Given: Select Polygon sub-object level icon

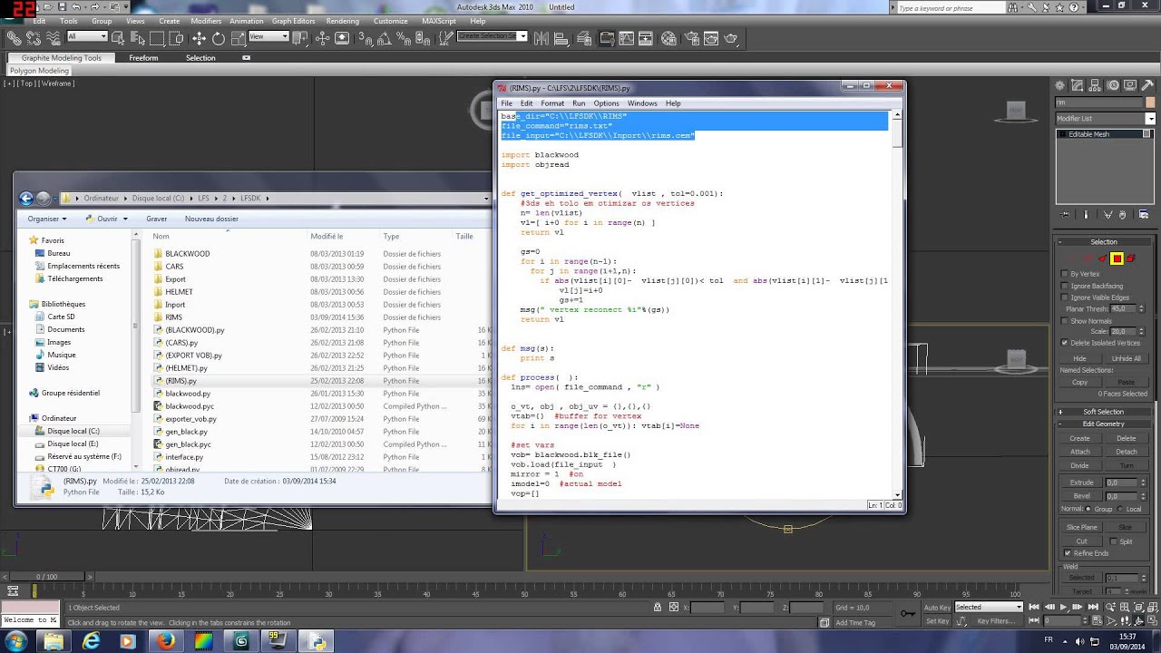Looking at the screenshot, I should (1117, 258).
